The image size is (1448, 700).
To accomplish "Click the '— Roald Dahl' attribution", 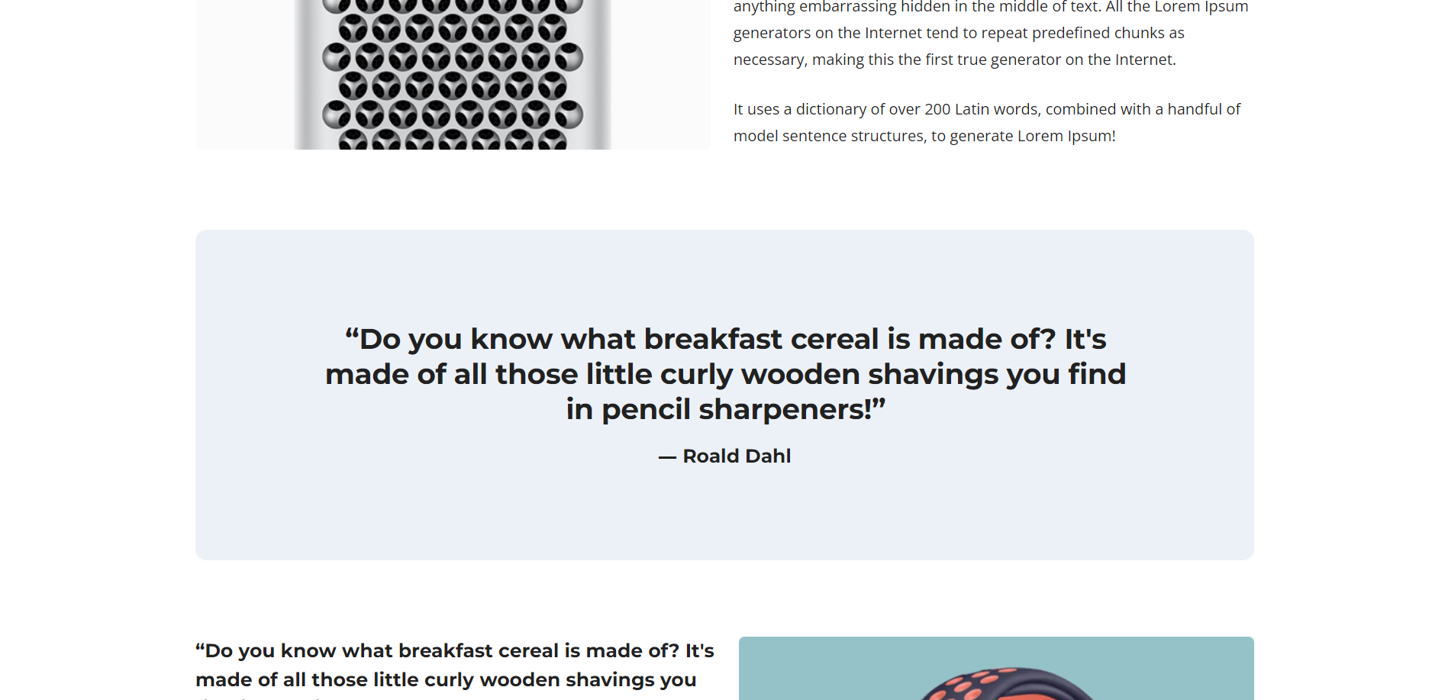I will tap(724, 456).
